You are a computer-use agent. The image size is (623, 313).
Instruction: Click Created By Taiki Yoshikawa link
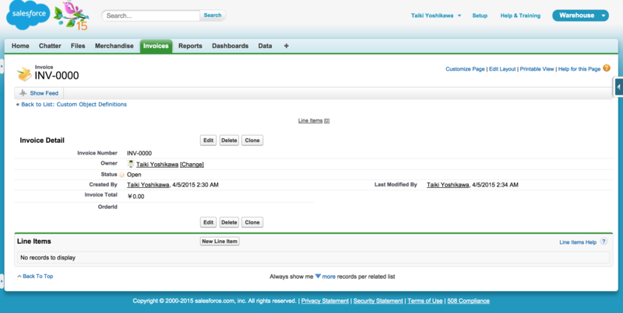click(148, 185)
